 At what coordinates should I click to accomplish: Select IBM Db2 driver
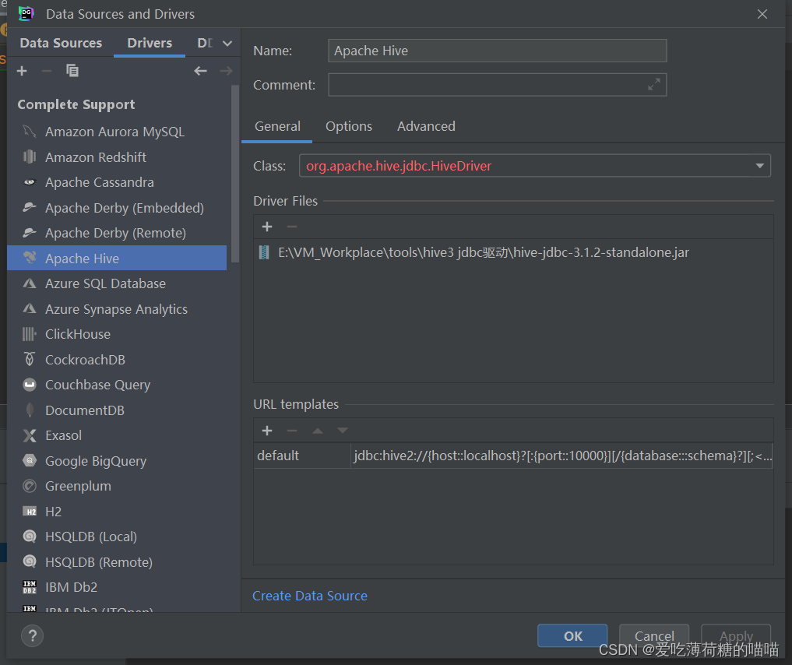(117, 587)
